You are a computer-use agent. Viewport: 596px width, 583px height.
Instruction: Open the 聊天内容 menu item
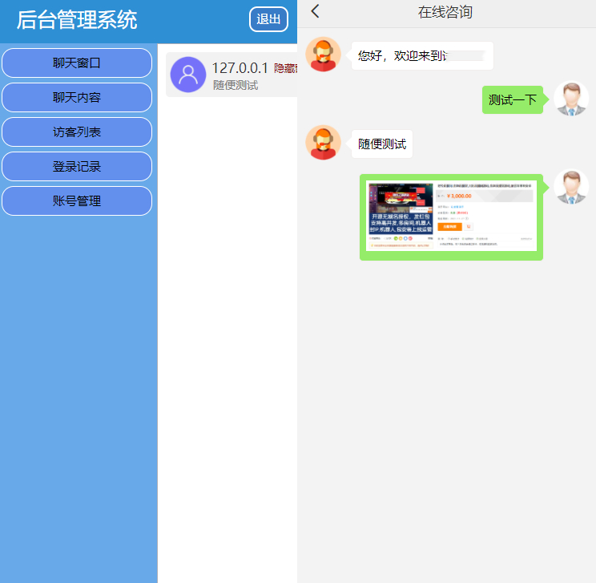coord(77,97)
